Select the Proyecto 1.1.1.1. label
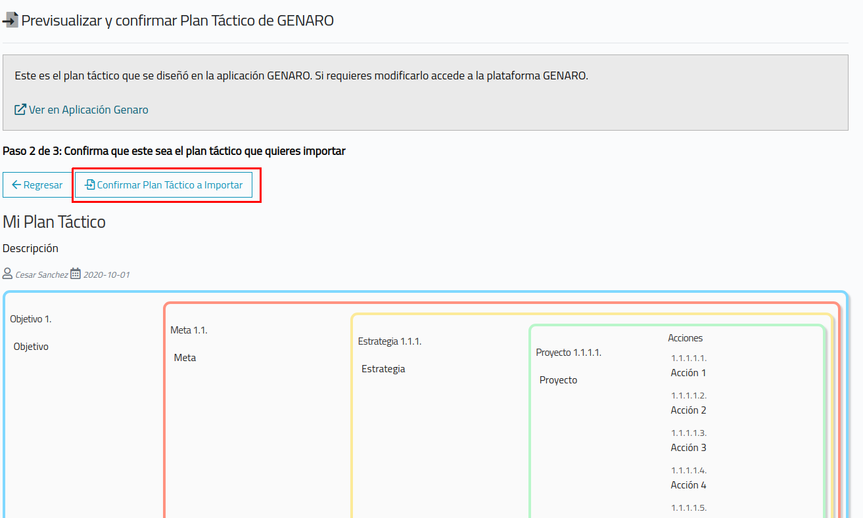Screen dimensions: 863x518 [569, 353]
